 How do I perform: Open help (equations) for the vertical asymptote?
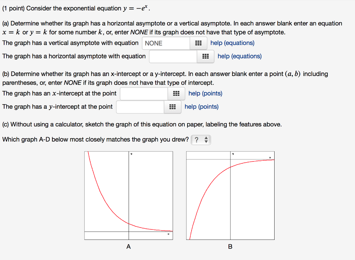click(x=232, y=43)
